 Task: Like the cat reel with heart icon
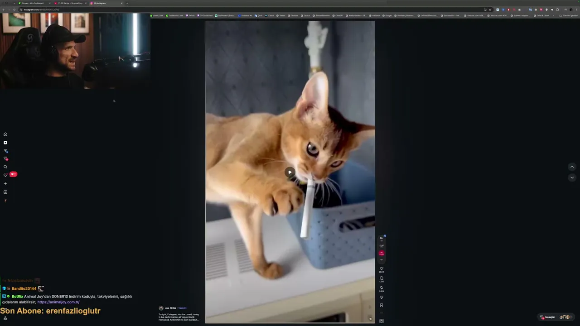(x=382, y=268)
